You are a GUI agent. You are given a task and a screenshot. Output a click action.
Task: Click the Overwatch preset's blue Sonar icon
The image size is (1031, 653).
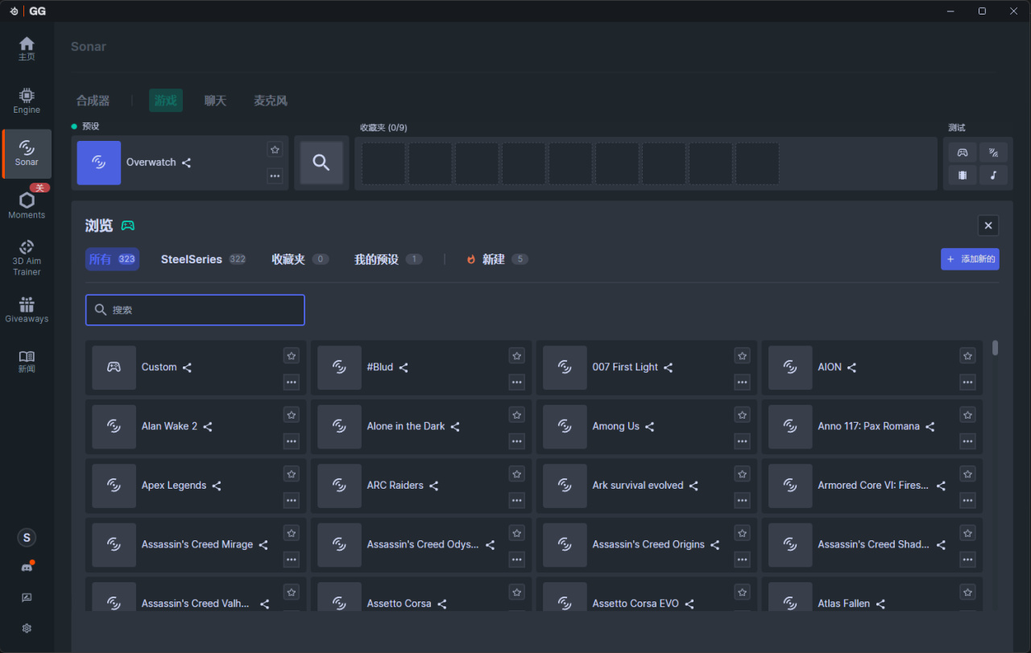pos(99,163)
